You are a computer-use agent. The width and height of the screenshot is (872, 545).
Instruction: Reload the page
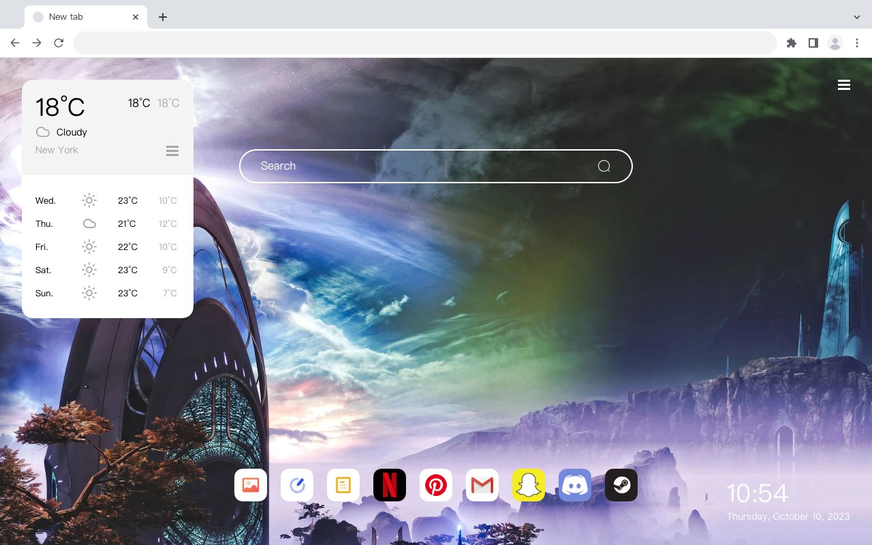point(59,43)
